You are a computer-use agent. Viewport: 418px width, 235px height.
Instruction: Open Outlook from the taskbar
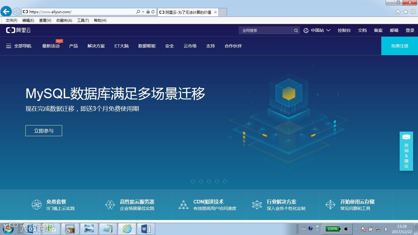tap(32, 229)
